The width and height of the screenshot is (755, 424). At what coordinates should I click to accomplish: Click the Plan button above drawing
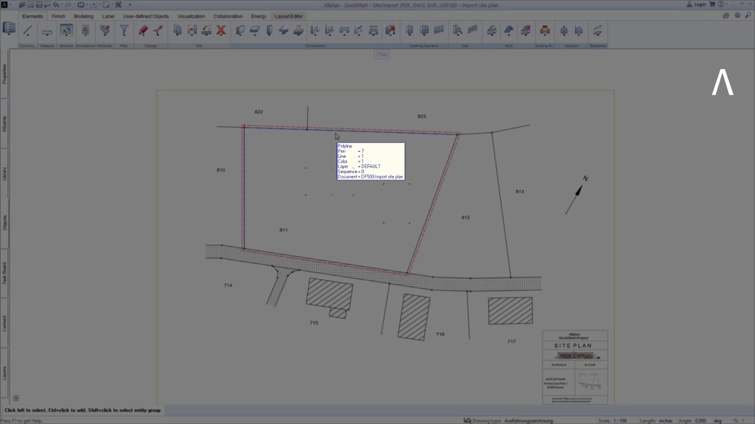(382, 54)
